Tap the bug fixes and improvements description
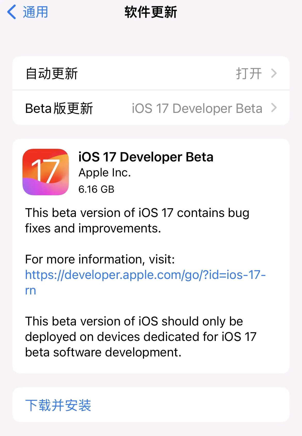 pyautogui.click(x=137, y=221)
